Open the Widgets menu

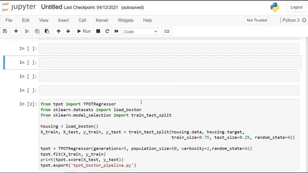[126, 20]
